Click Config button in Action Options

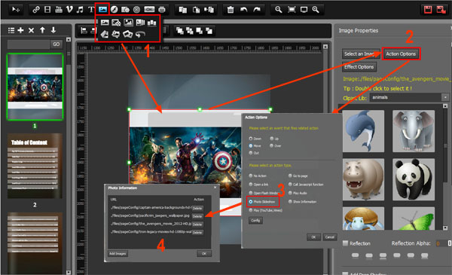(x=255, y=221)
